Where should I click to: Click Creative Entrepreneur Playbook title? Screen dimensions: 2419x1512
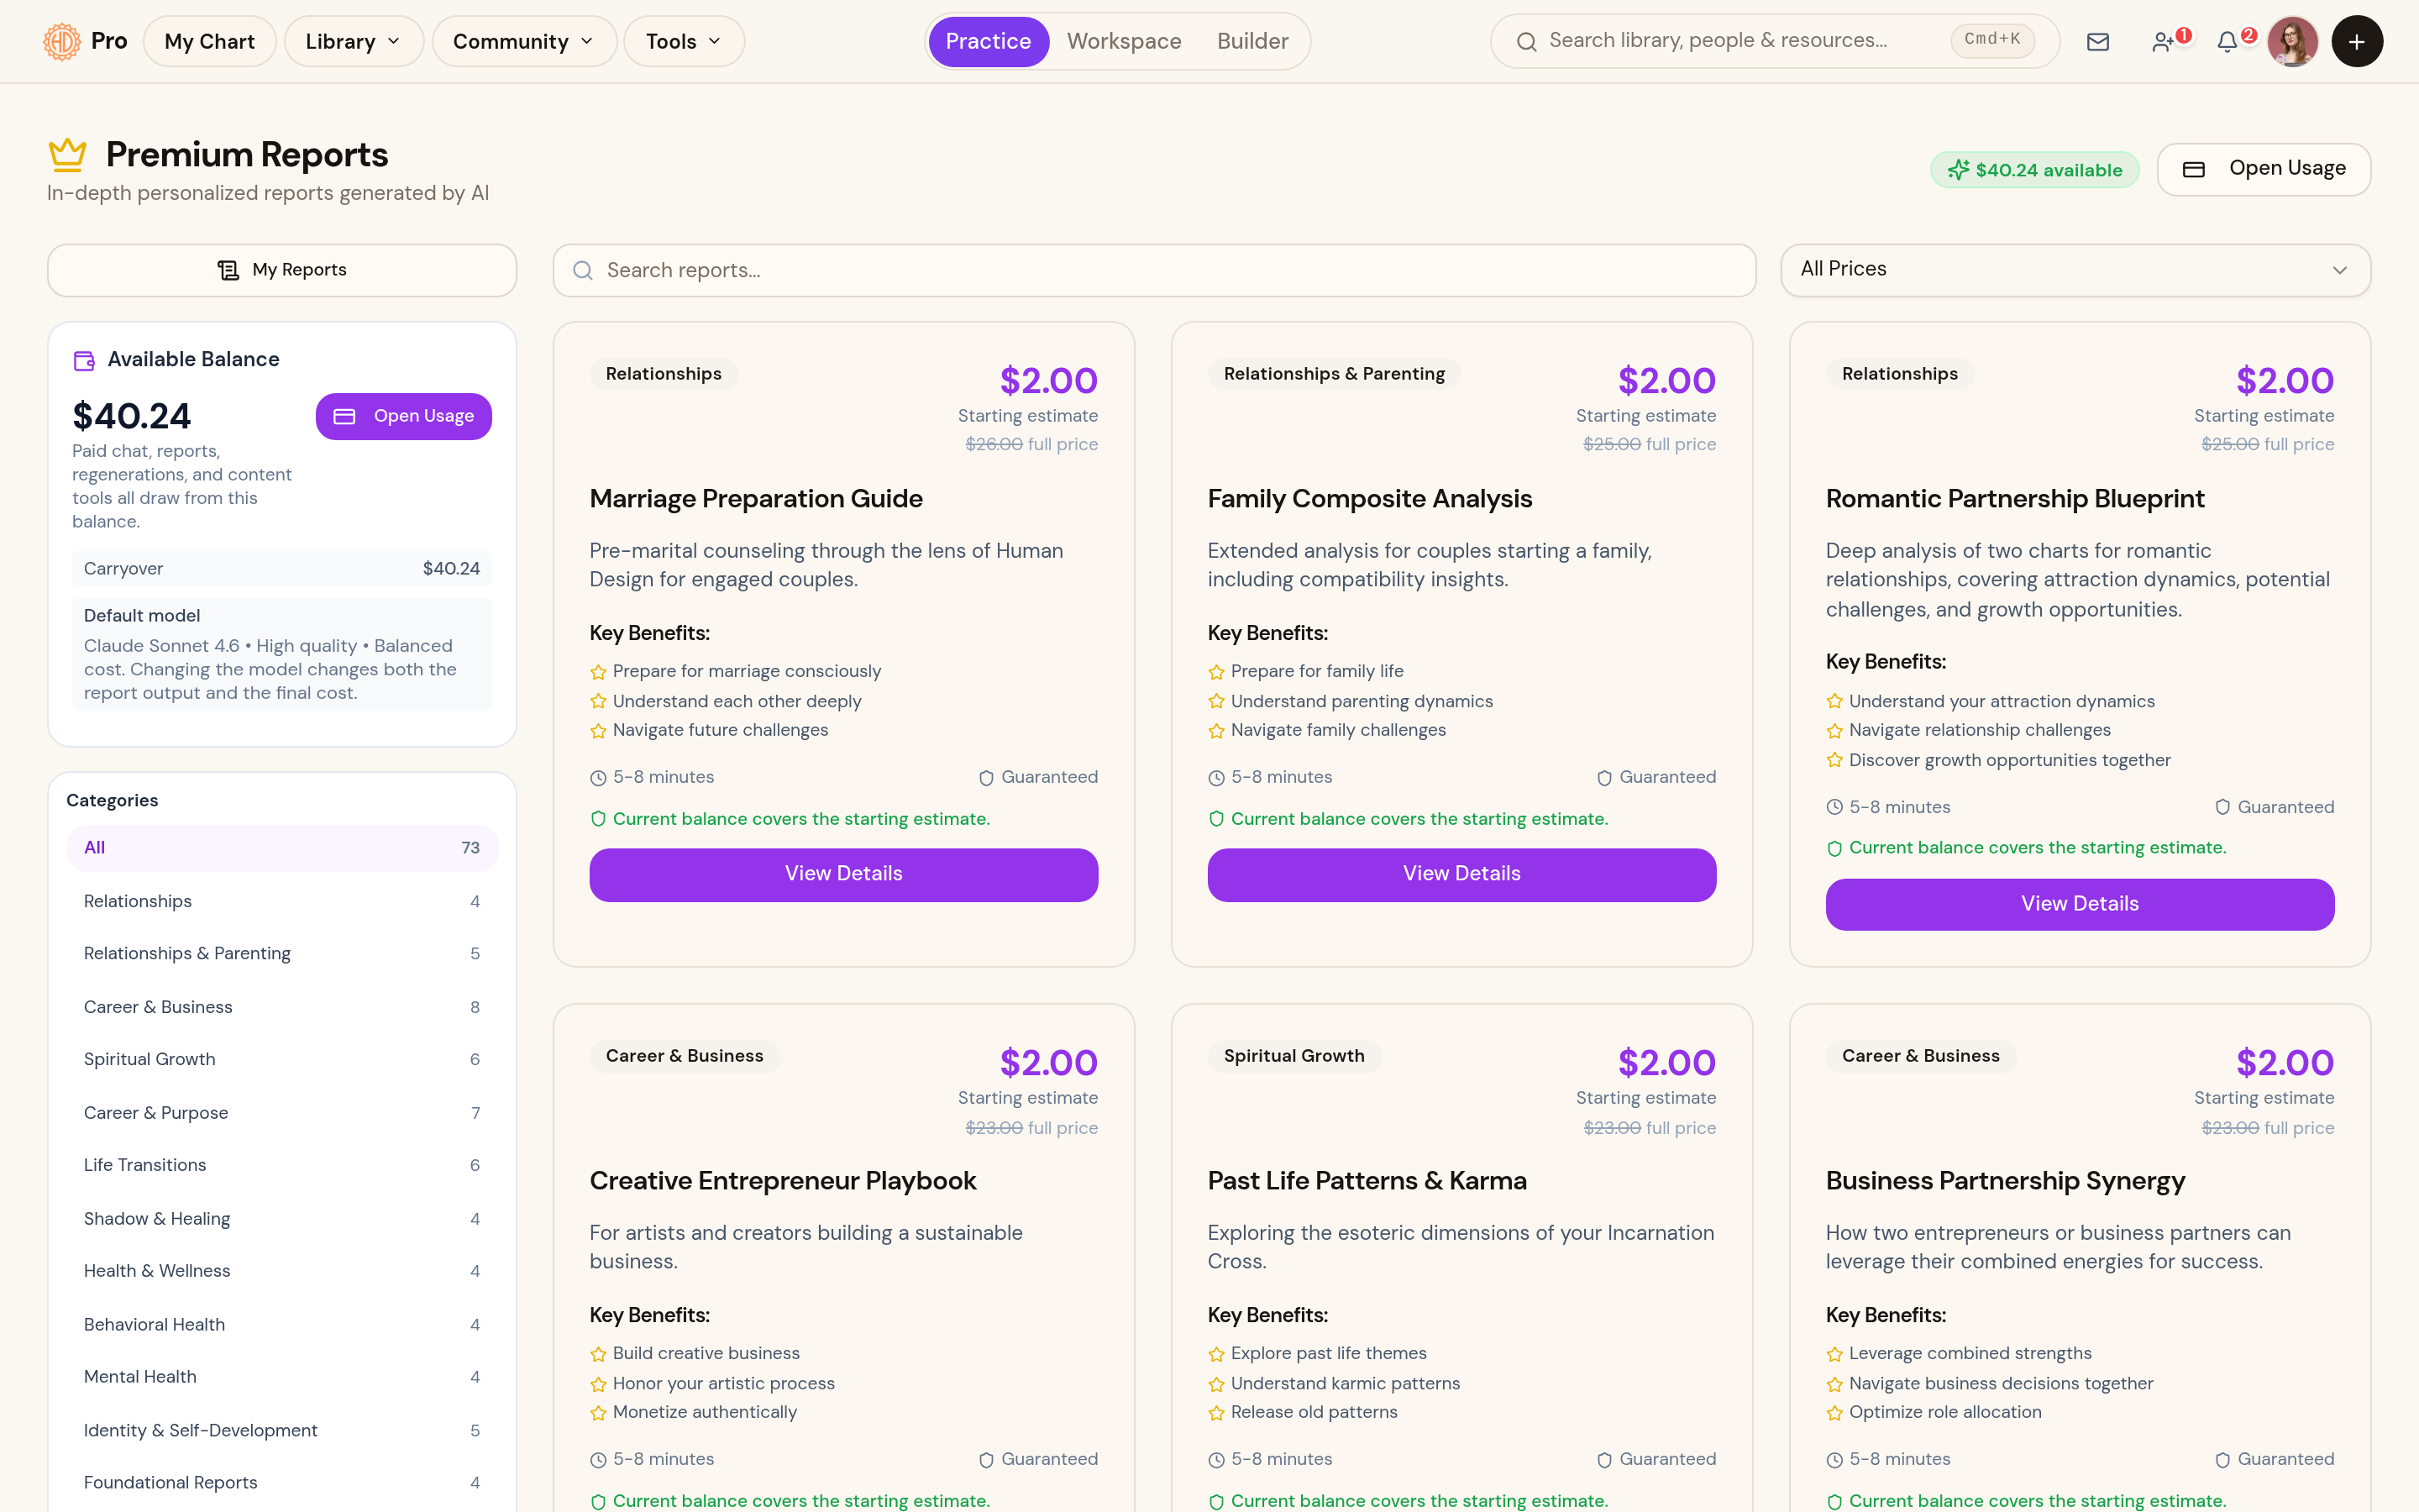[783, 1181]
